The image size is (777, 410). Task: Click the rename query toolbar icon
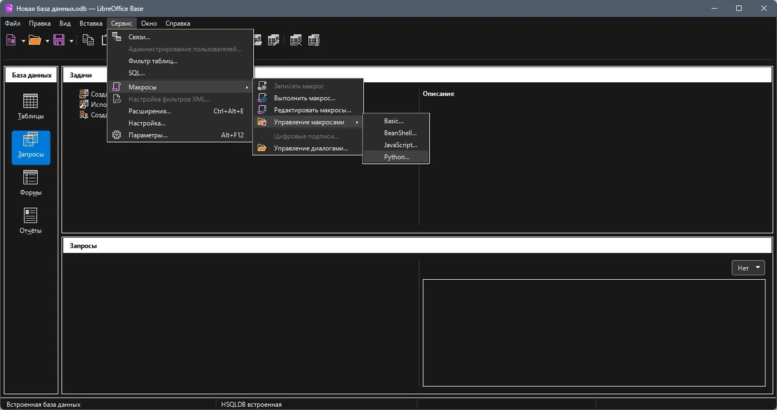click(315, 40)
